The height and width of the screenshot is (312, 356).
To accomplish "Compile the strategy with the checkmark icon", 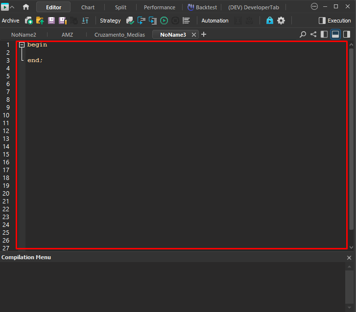I will [x=130, y=21].
